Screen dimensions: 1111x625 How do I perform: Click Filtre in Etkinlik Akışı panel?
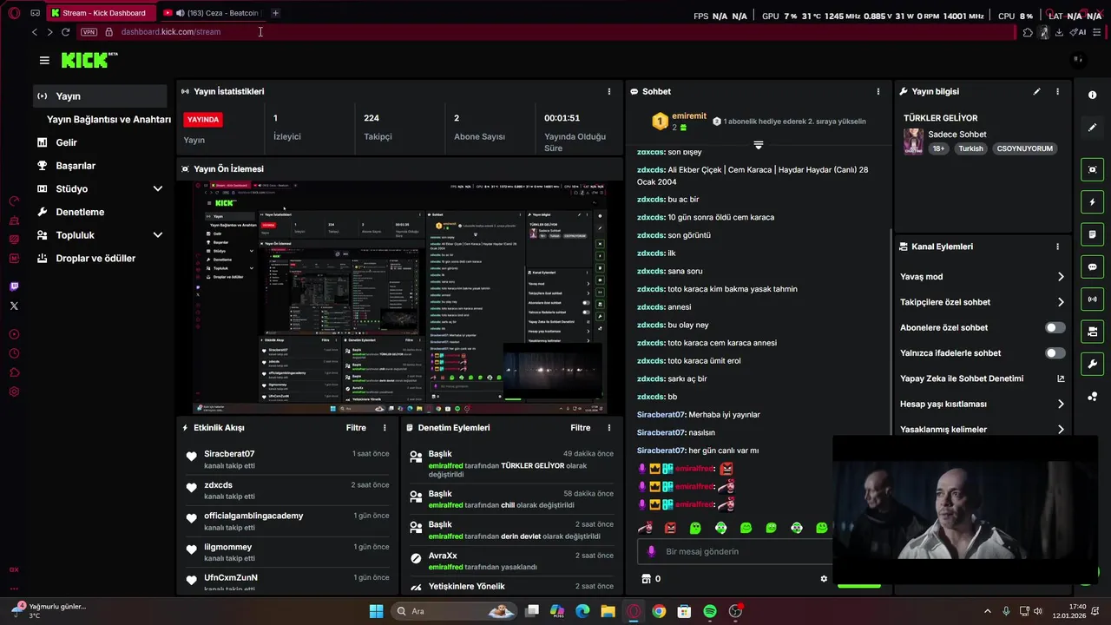coord(356,428)
